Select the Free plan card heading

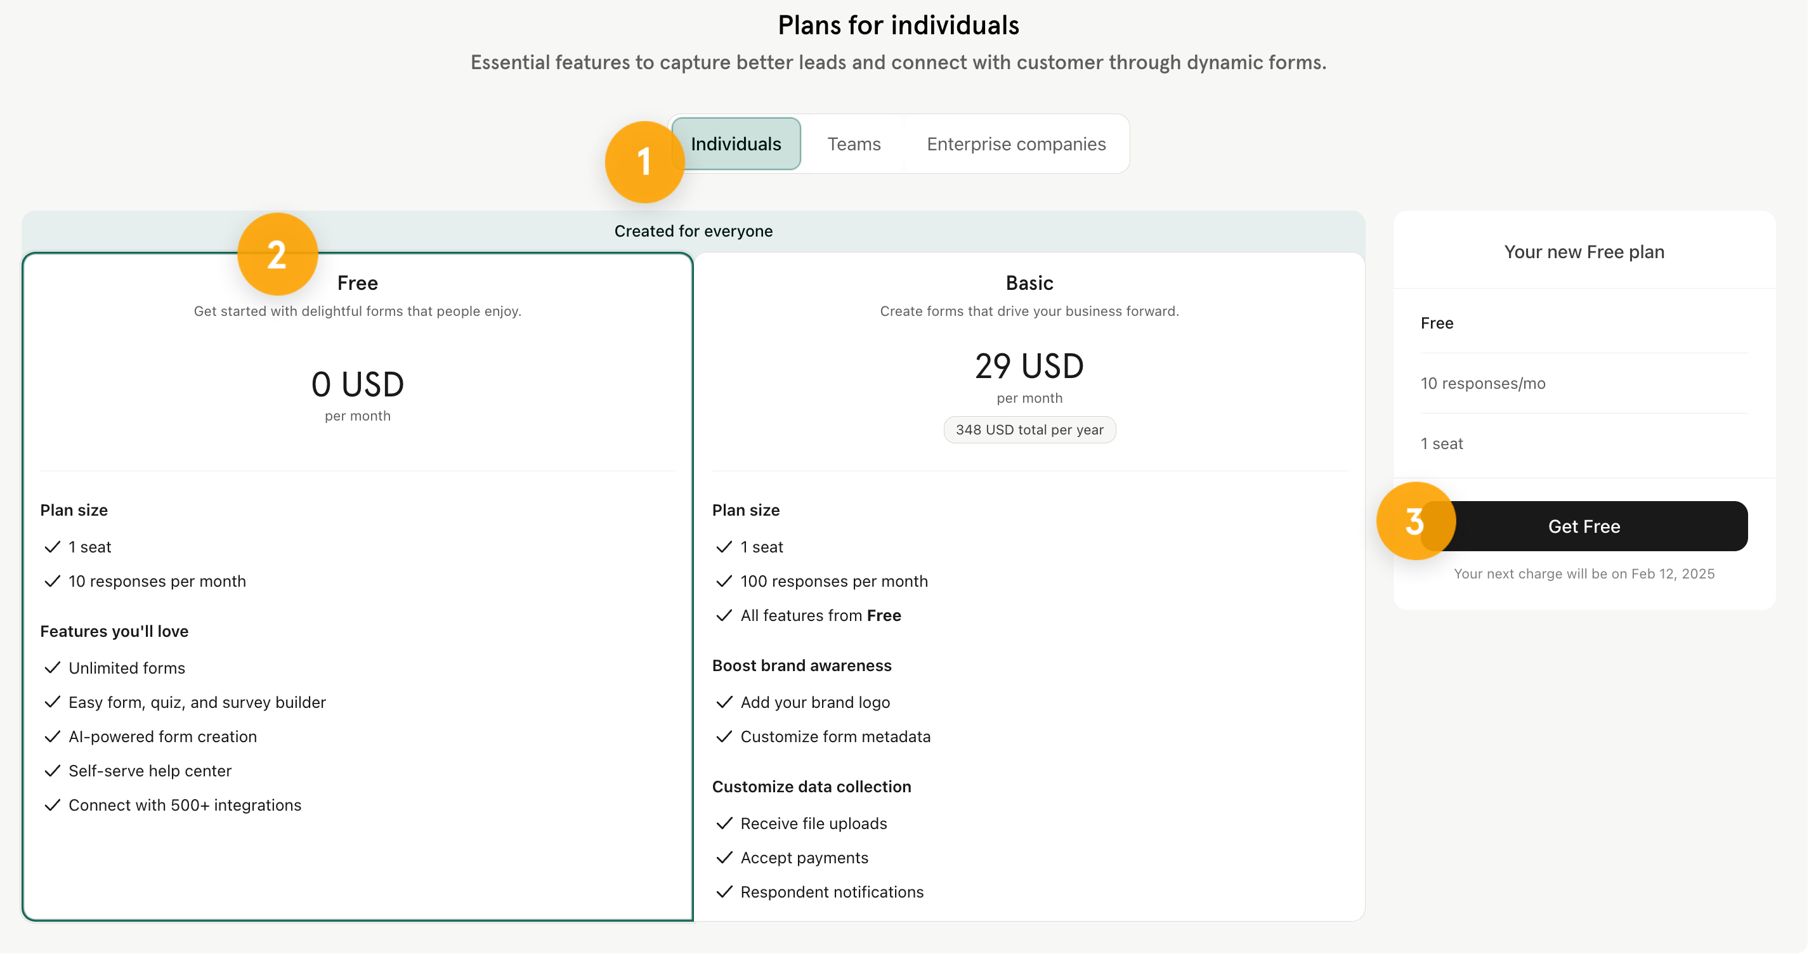point(358,283)
